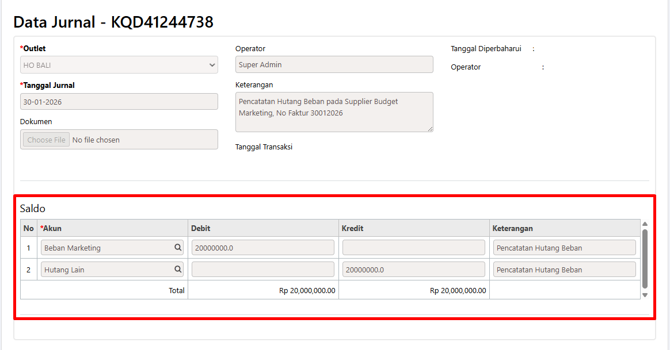670x350 pixels.
Task: Click the Tanggal Jurnal date field
Action: coord(119,102)
